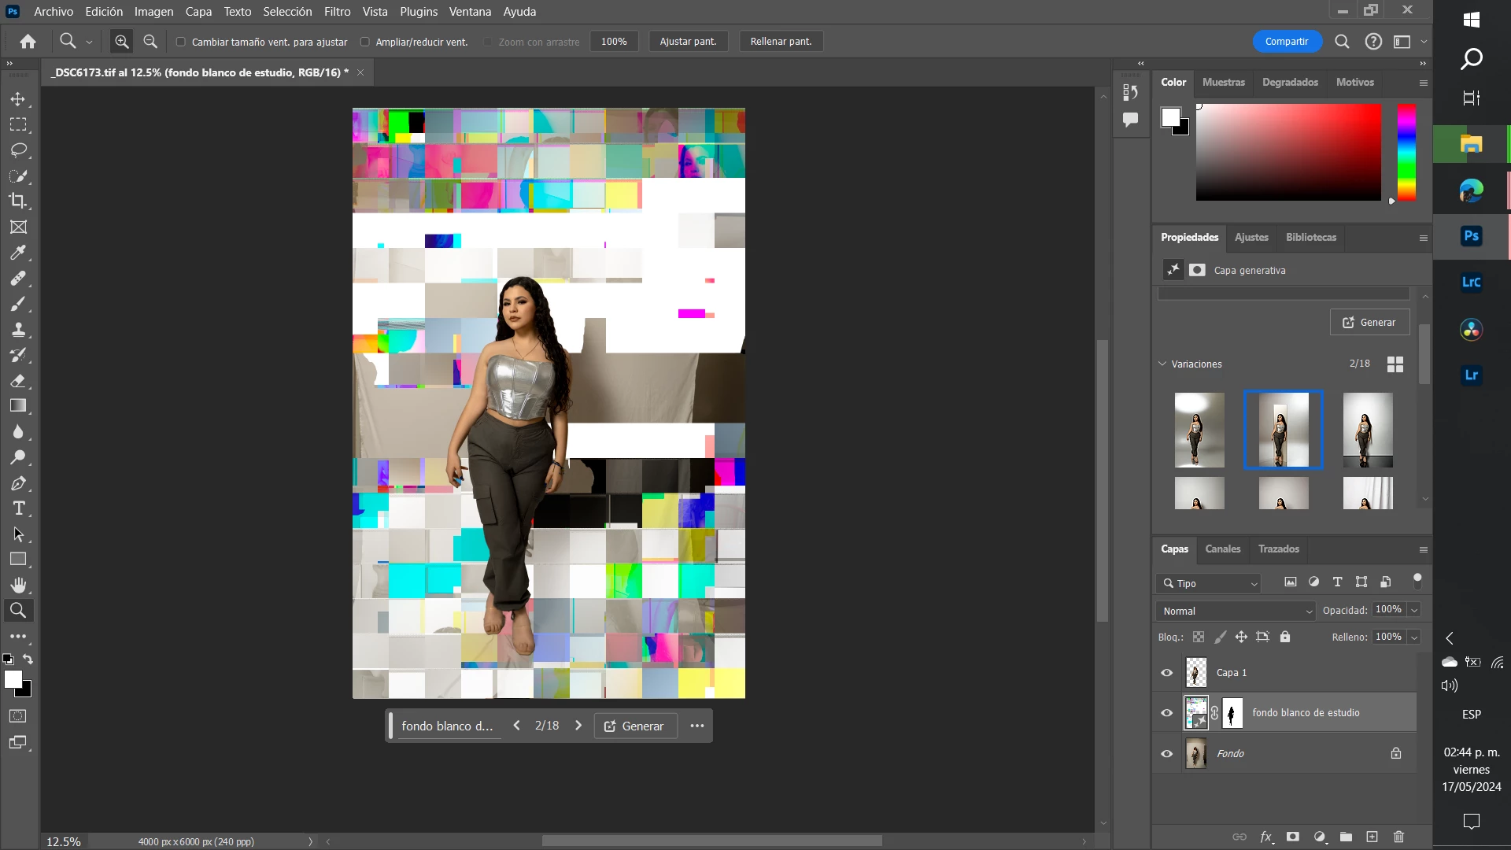This screenshot has width=1511, height=850.
Task: Open the Normal blend mode dropdown
Action: click(1236, 611)
